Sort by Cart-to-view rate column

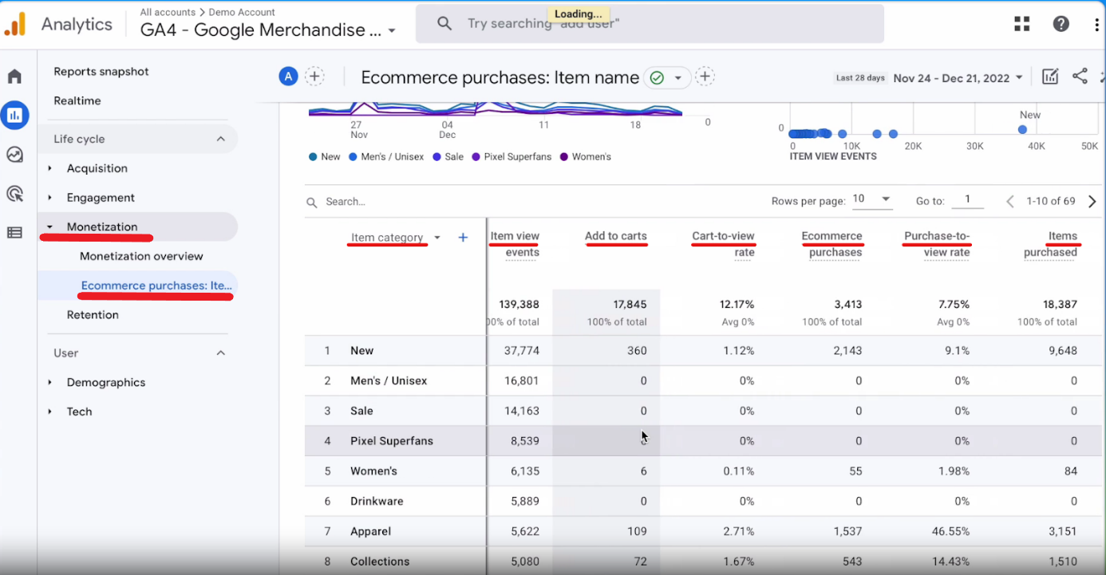coord(724,244)
